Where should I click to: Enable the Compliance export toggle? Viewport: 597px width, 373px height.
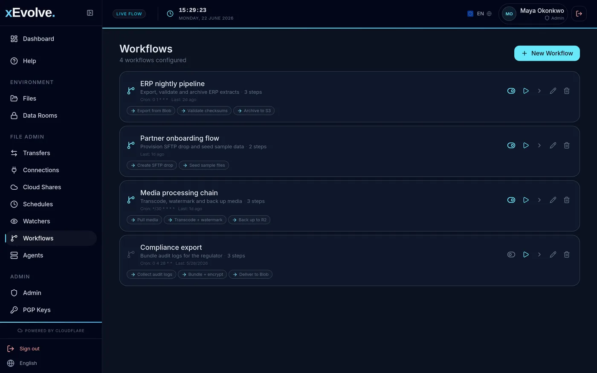[511, 254]
